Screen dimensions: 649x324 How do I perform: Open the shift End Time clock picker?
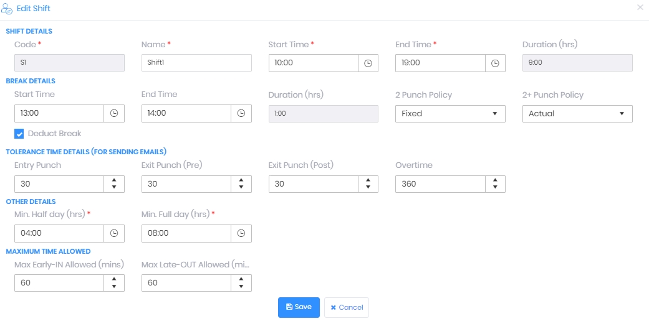(x=495, y=63)
